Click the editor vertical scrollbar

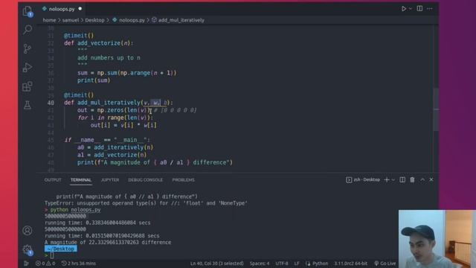pos(436,109)
